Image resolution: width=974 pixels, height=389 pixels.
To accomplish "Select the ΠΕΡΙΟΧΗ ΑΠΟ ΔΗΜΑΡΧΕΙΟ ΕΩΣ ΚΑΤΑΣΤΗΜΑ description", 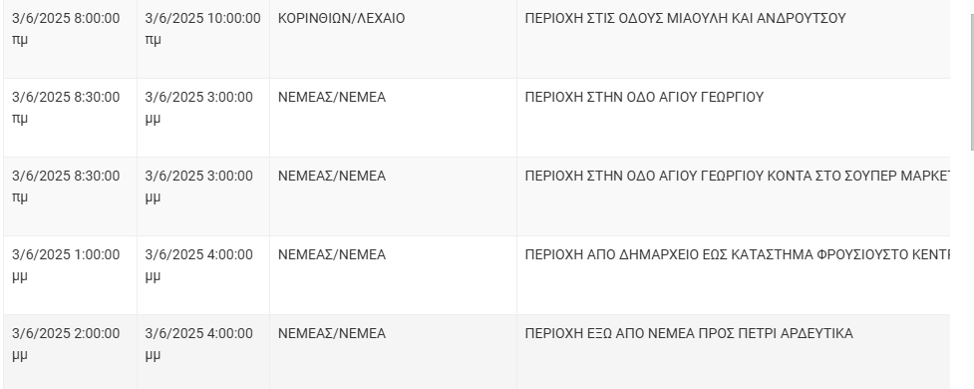I will pyautogui.click(x=738, y=255).
